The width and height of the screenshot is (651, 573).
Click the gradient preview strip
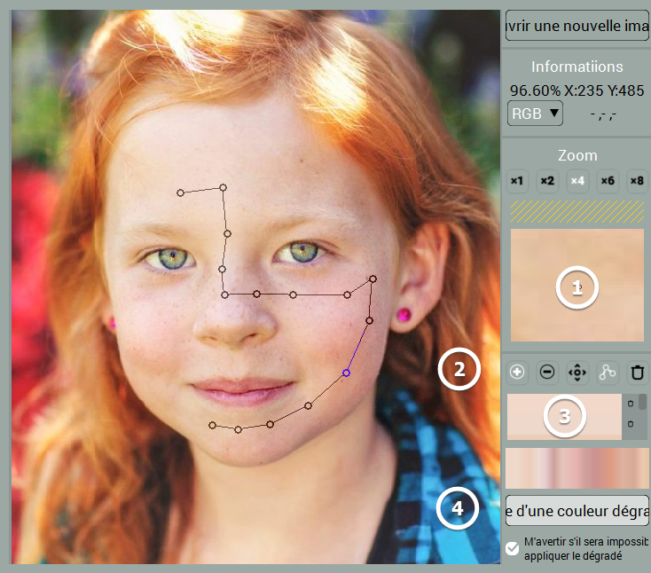[x=577, y=468]
